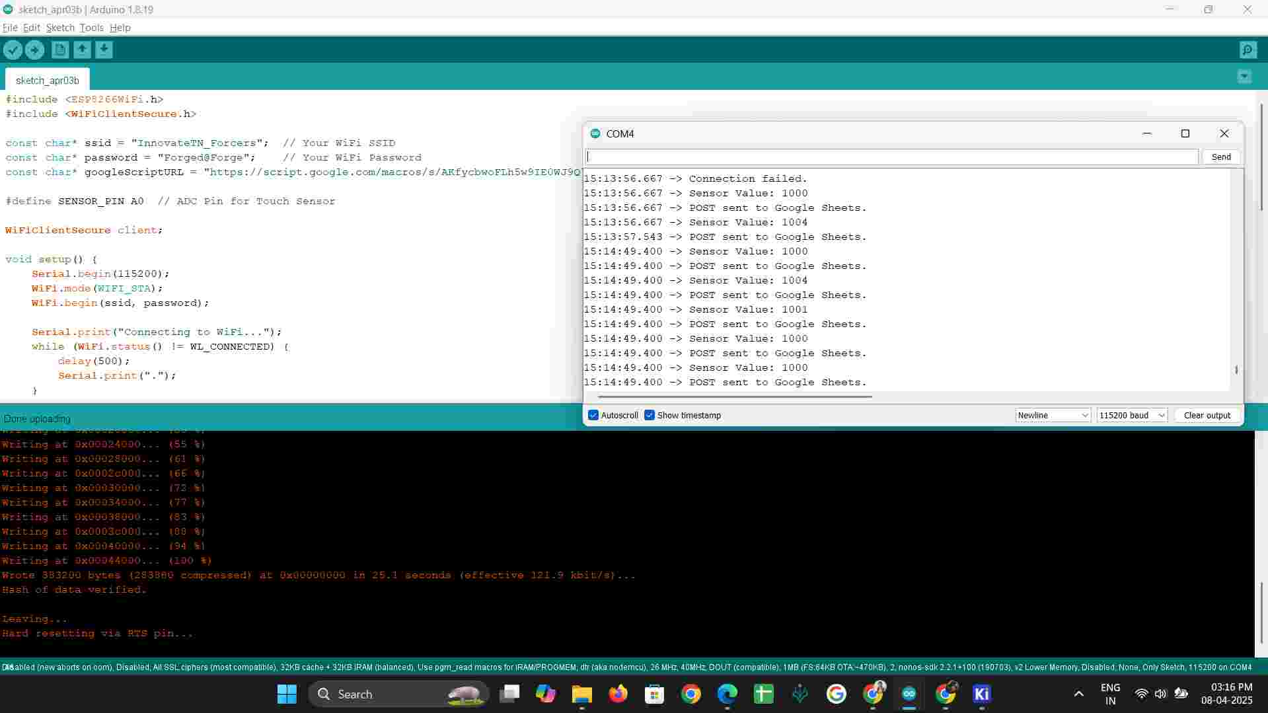The height and width of the screenshot is (713, 1268).
Task: Click the upload console vertical scrollbar
Action: [x=1261, y=613]
